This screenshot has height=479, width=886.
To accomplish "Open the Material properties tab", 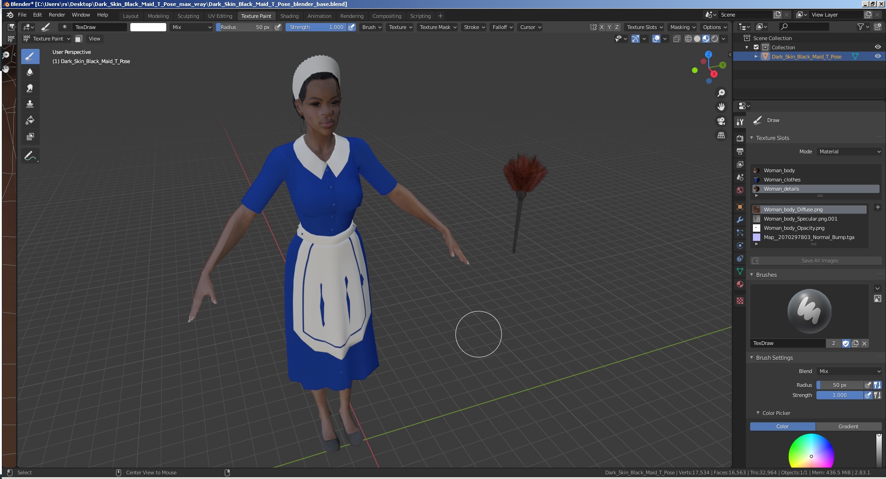I will coord(740,284).
